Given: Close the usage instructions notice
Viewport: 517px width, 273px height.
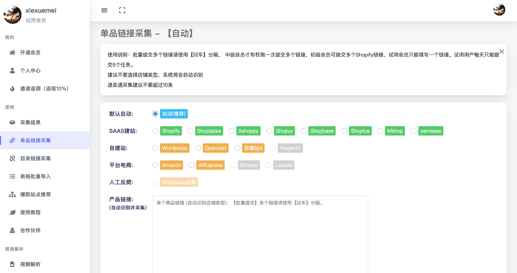Looking at the screenshot, I should point(501,51).
